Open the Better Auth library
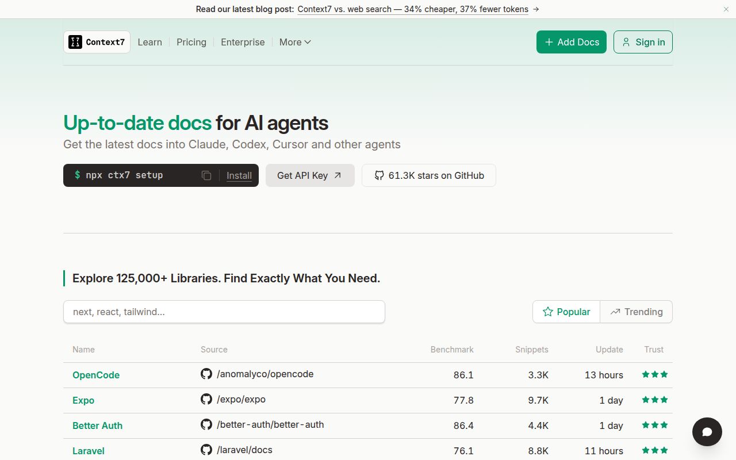Viewport: 736px width, 460px height. coord(97,425)
